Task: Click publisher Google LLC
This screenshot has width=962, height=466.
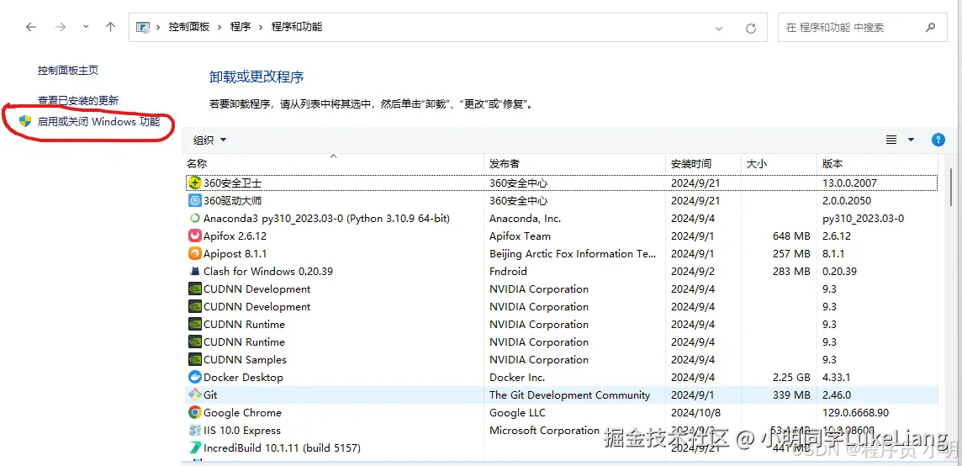Action: point(517,412)
